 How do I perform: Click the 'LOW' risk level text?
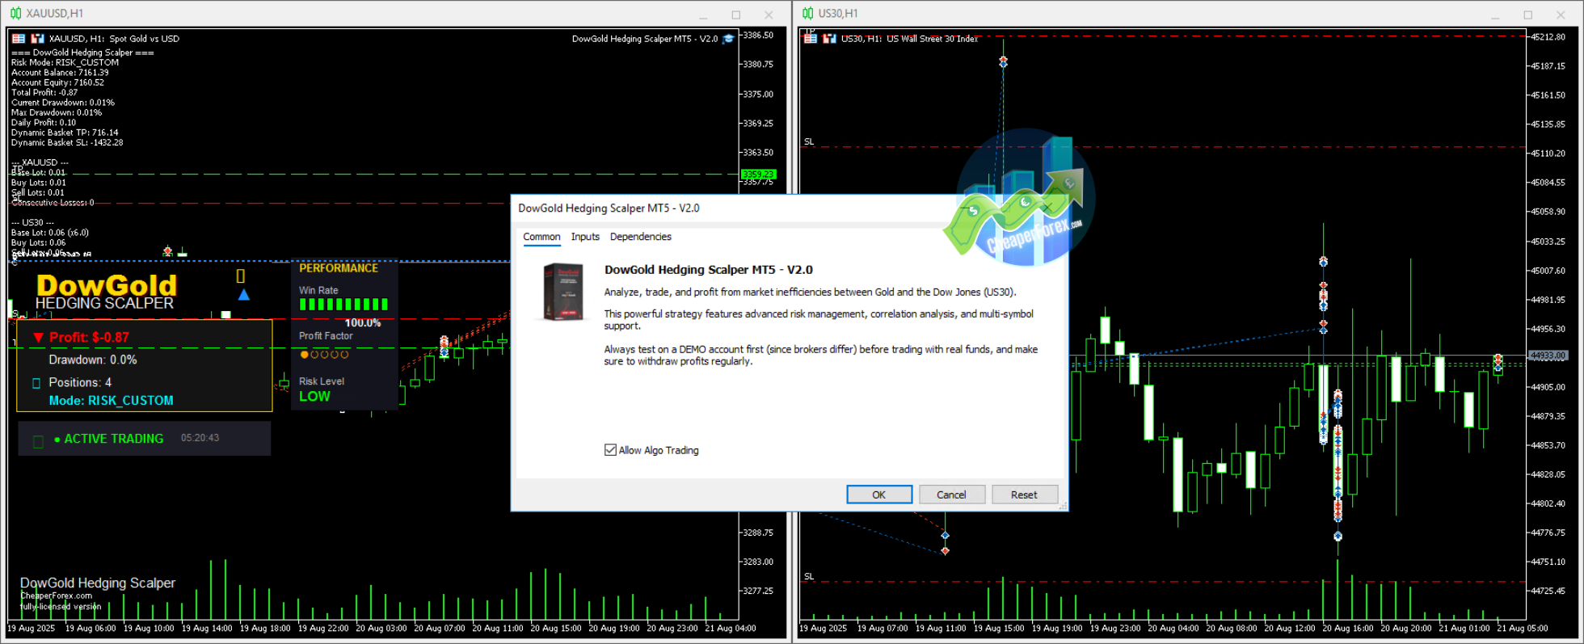314,396
